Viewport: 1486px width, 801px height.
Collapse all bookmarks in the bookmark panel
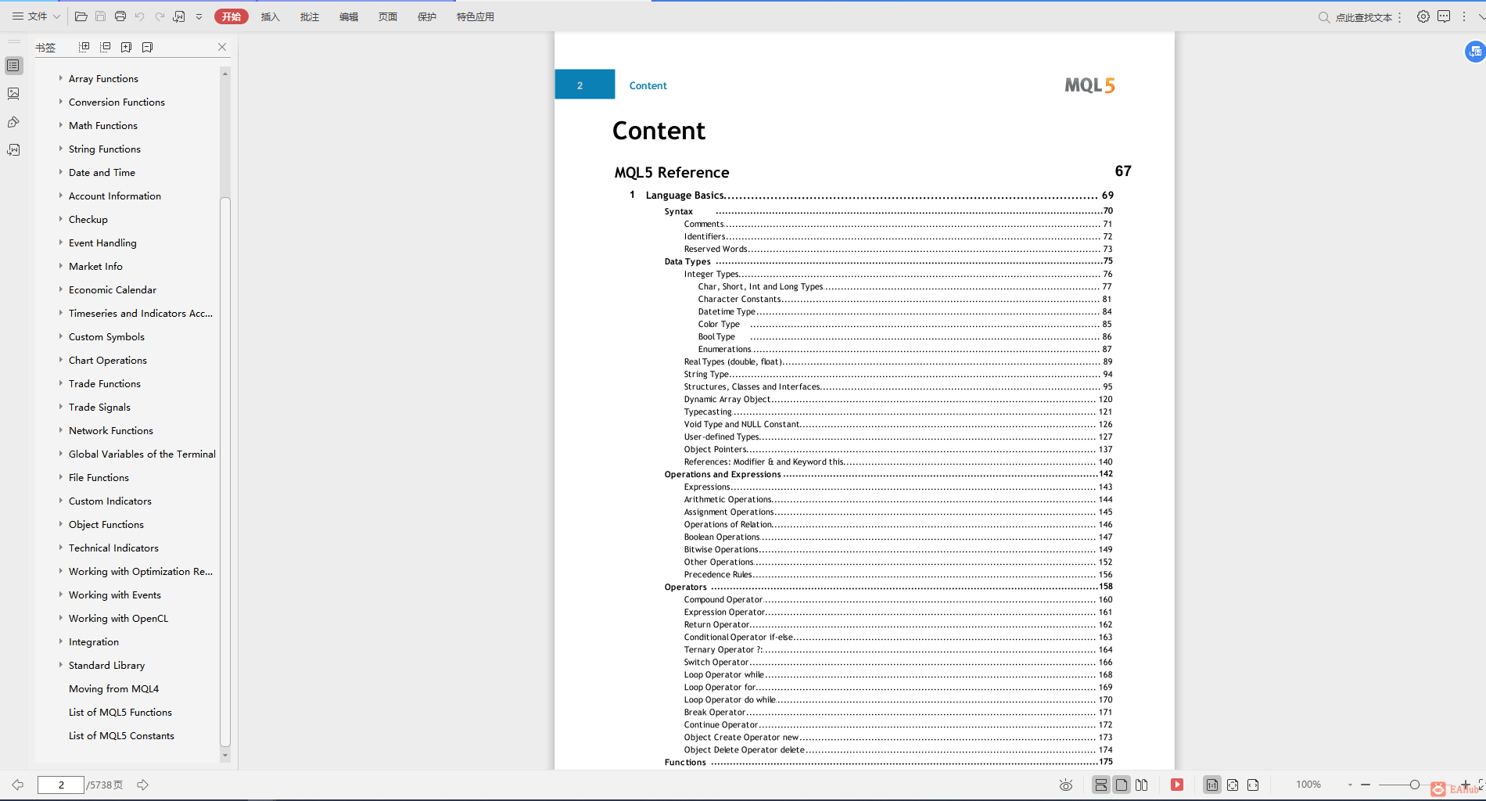(106, 47)
